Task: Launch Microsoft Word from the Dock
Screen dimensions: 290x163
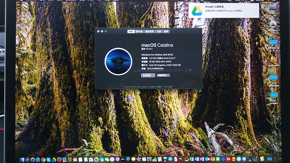Action: 197,159
